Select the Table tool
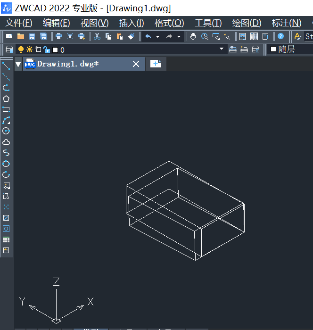Image resolution: width=313 pixels, height=330 pixels. point(6,239)
